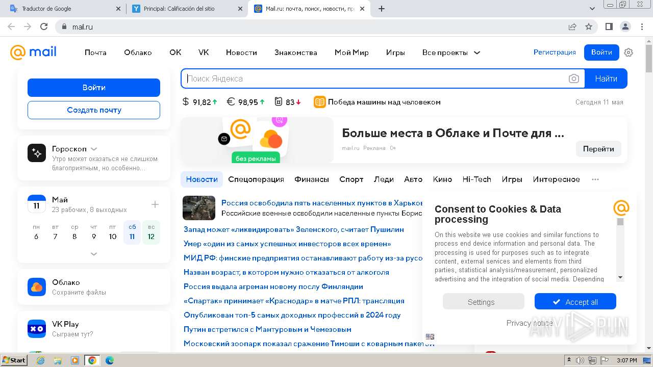Open 'Путин встретился с Мантуровым' headline

click(x=267, y=329)
